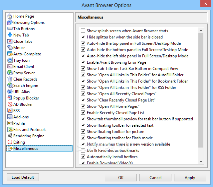Open the AD Blocker prohibition icon
Screen dimensions: 213x187
(10, 104)
